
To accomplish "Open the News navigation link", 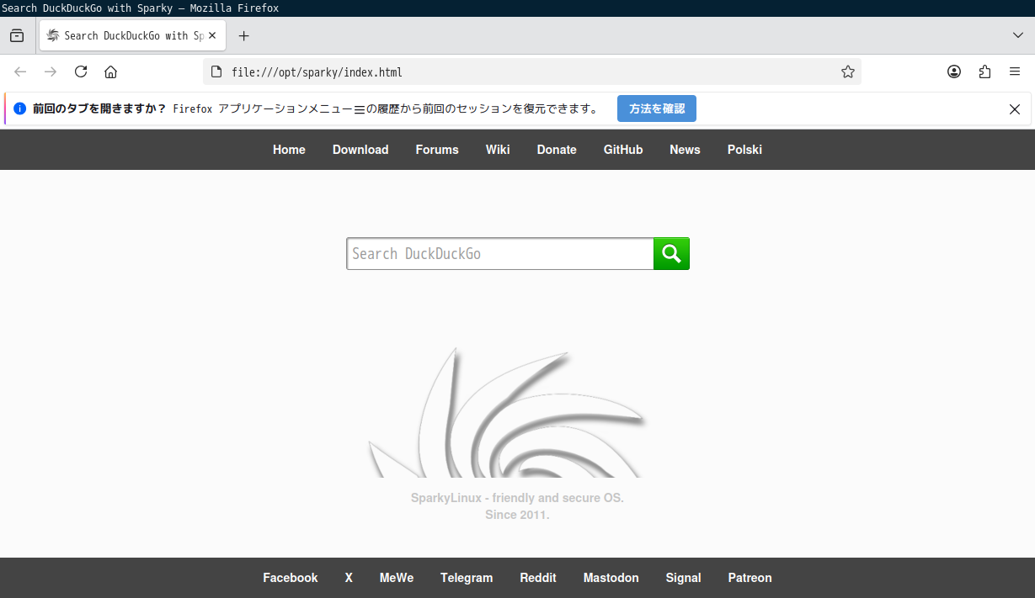I will click(685, 150).
